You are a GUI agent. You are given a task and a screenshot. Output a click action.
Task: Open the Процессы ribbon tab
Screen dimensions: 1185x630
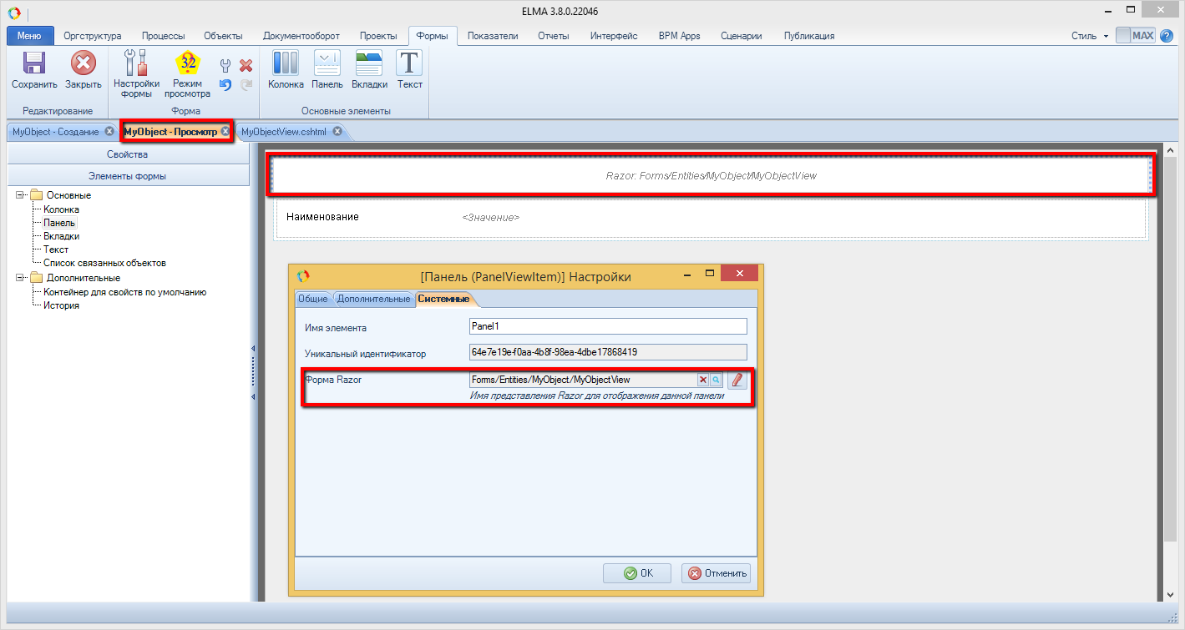[163, 36]
